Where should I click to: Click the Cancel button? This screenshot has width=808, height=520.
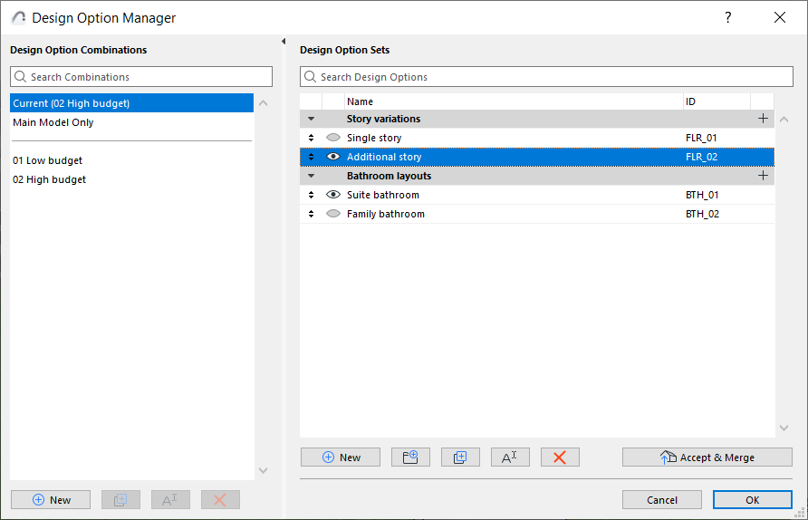662,500
